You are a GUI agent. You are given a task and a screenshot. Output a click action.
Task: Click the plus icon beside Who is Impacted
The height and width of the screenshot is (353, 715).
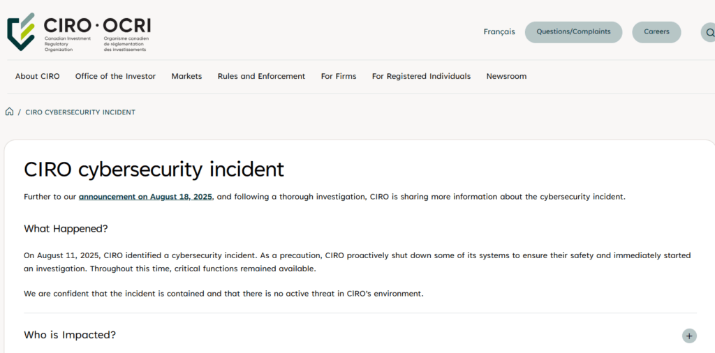689,336
